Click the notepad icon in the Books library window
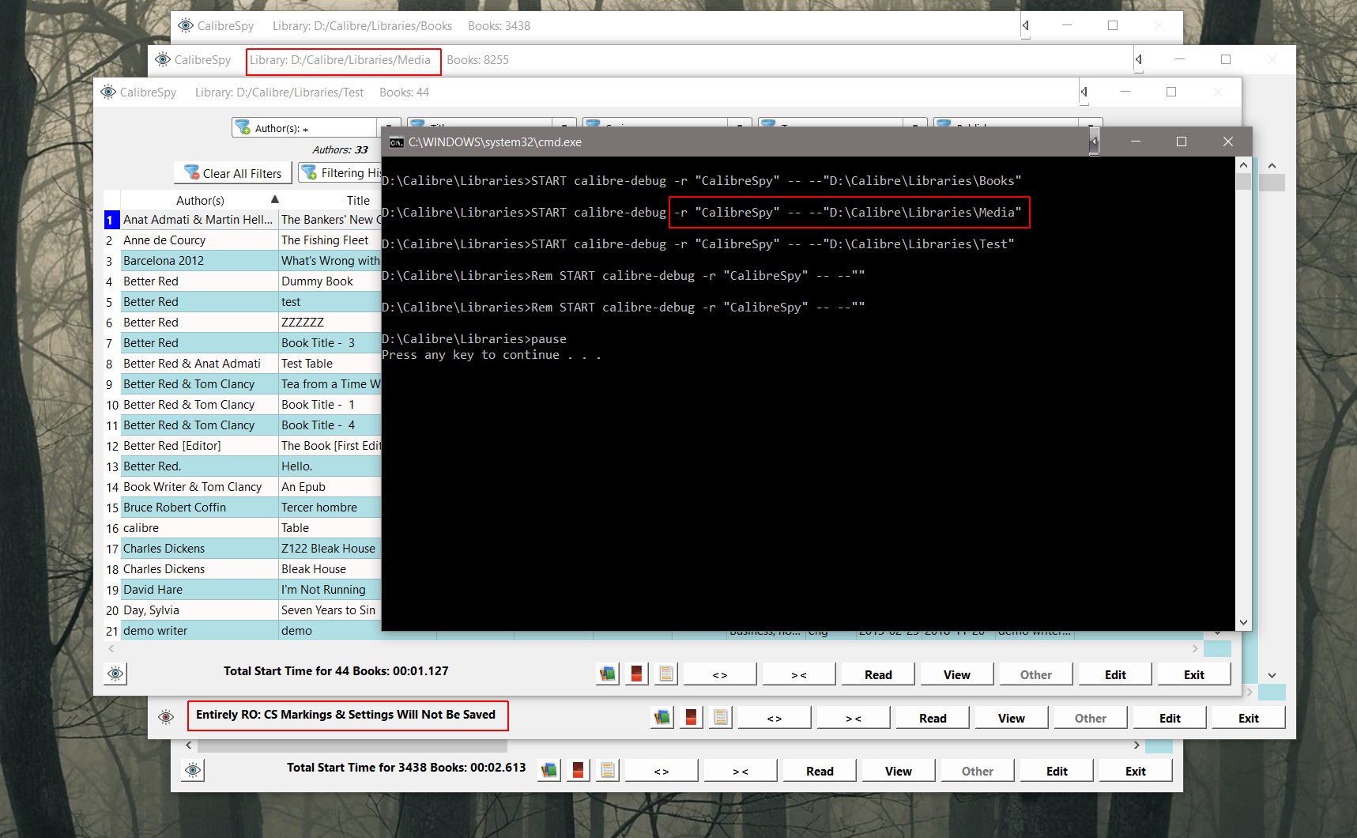1357x838 pixels. (608, 770)
